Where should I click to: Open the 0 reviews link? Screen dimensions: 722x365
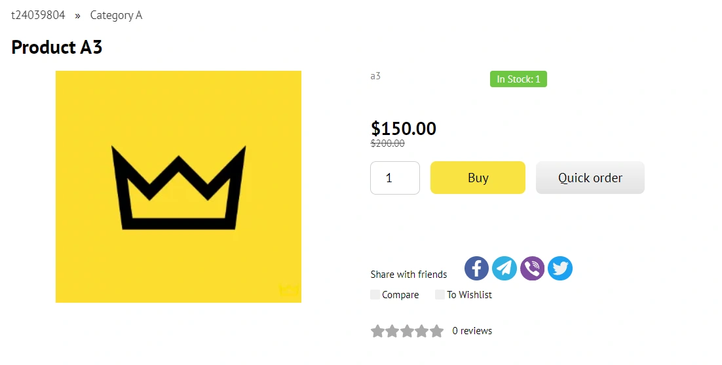(472, 331)
